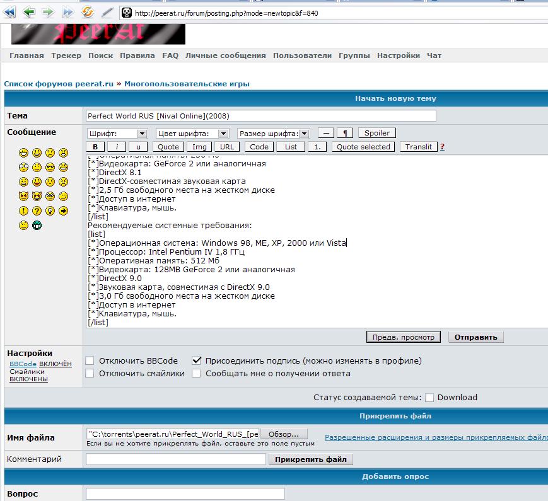This screenshot has height=501, width=548.
Task: Insert the neutral straight-mouth smiley
Action: click(23, 226)
